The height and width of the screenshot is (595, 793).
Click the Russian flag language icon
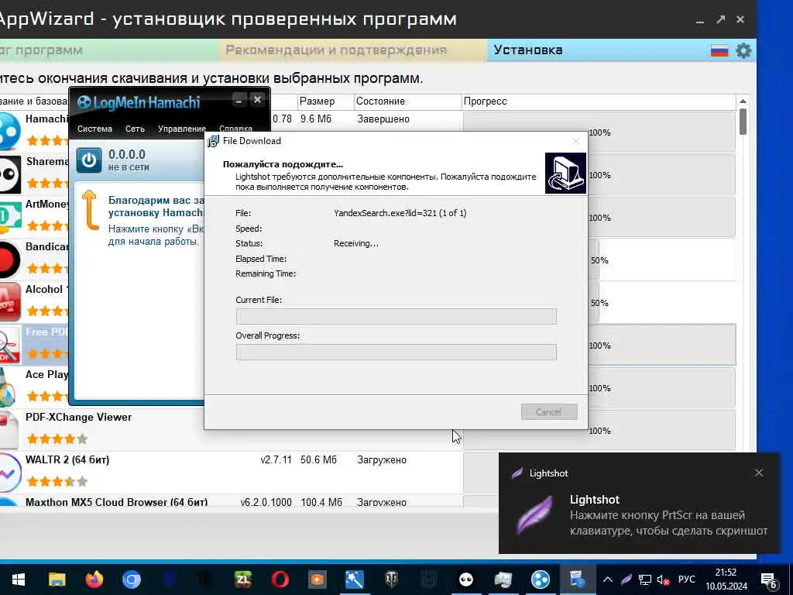coord(719,50)
